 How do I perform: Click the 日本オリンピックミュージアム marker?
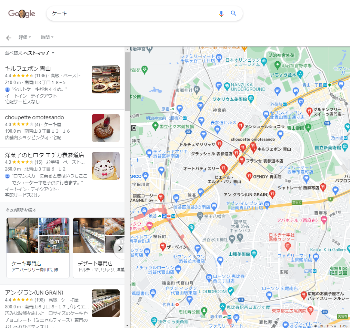[x=264, y=61]
